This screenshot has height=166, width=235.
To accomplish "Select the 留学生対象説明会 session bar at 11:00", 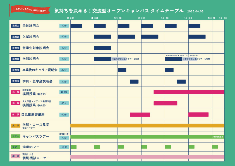I will click(103, 48).
